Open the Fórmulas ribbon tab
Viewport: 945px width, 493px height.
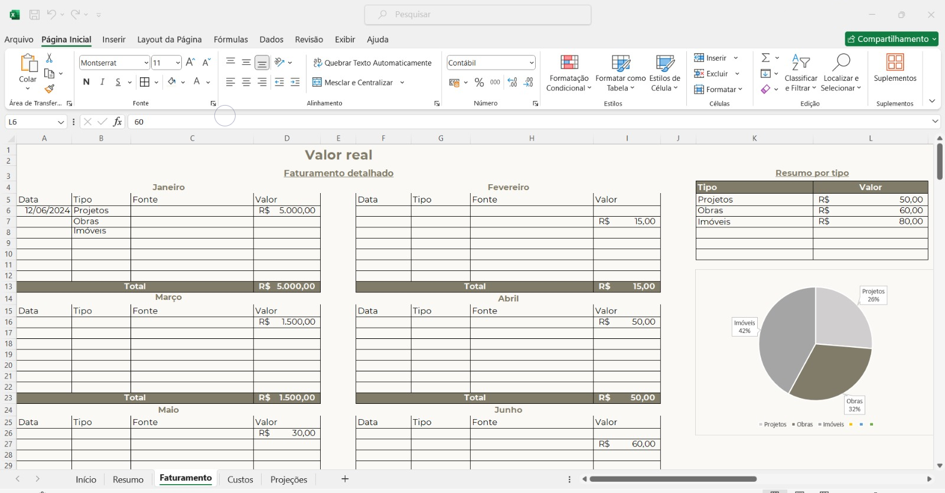pyautogui.click(x=230, y=40)
